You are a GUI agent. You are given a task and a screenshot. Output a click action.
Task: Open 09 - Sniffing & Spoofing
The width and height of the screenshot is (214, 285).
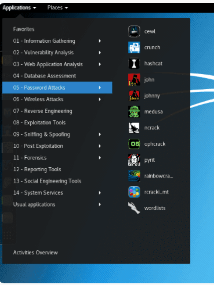coord(57,134)
